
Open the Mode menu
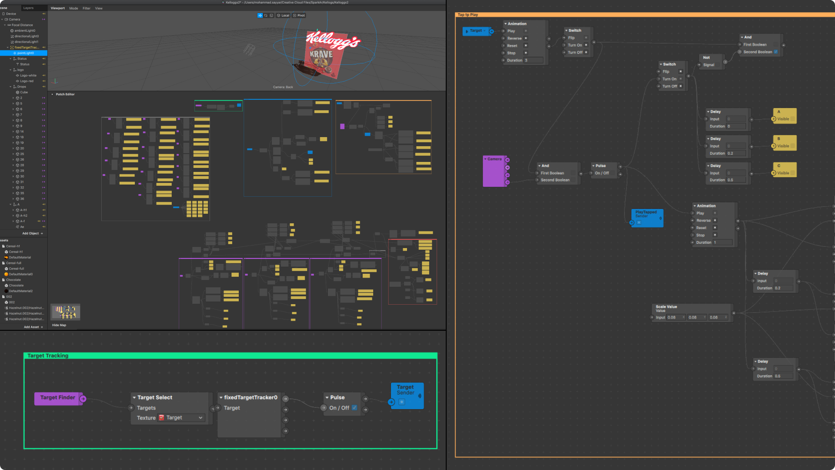(x=74, y=8)
